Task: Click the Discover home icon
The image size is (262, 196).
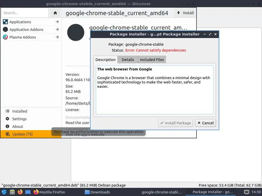Action: click(55, 13)
